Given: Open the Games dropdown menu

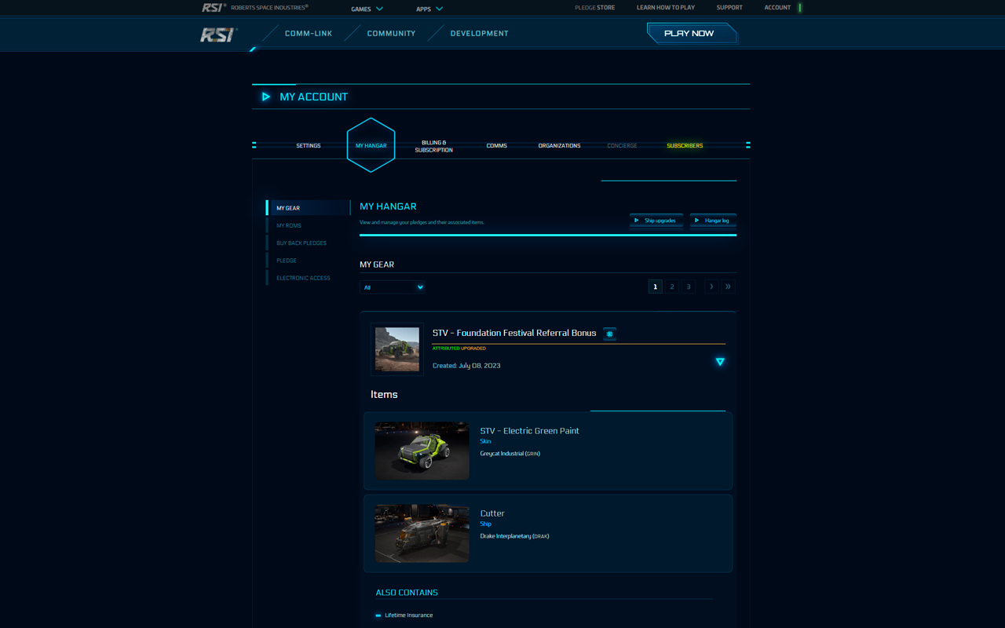Looking at the screenshot, I should pyautogui.click(x=367, y=9).
